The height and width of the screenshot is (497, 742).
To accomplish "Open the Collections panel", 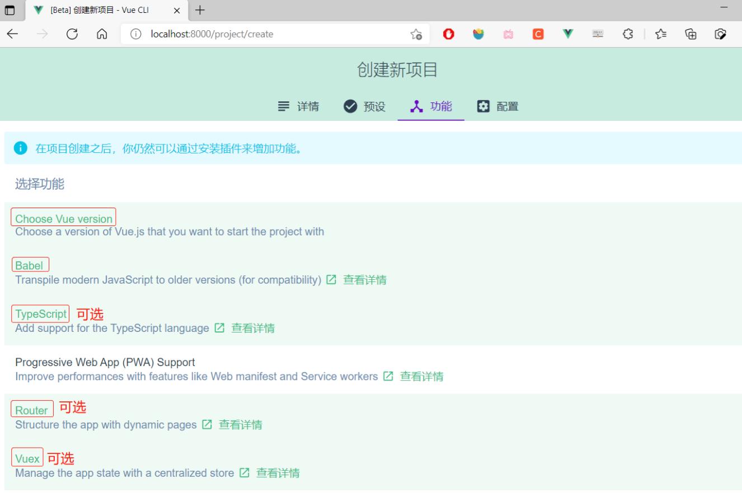I will (x=692, y=35).
